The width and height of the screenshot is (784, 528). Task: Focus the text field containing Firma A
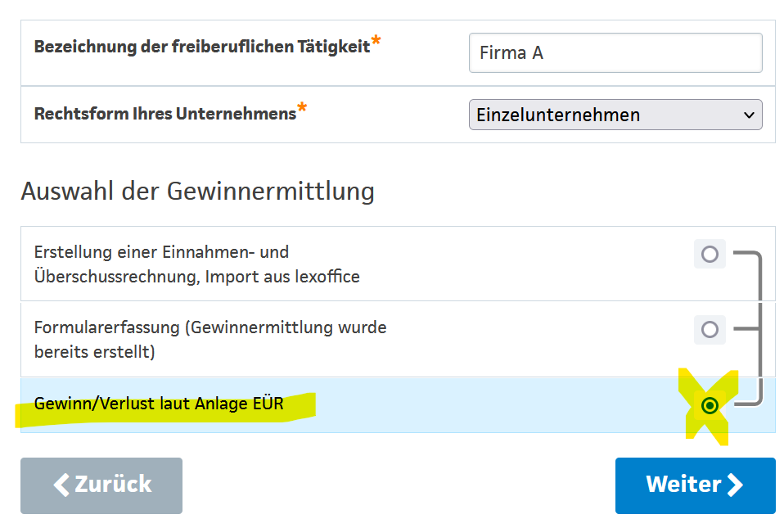click(x=615, y=53)
